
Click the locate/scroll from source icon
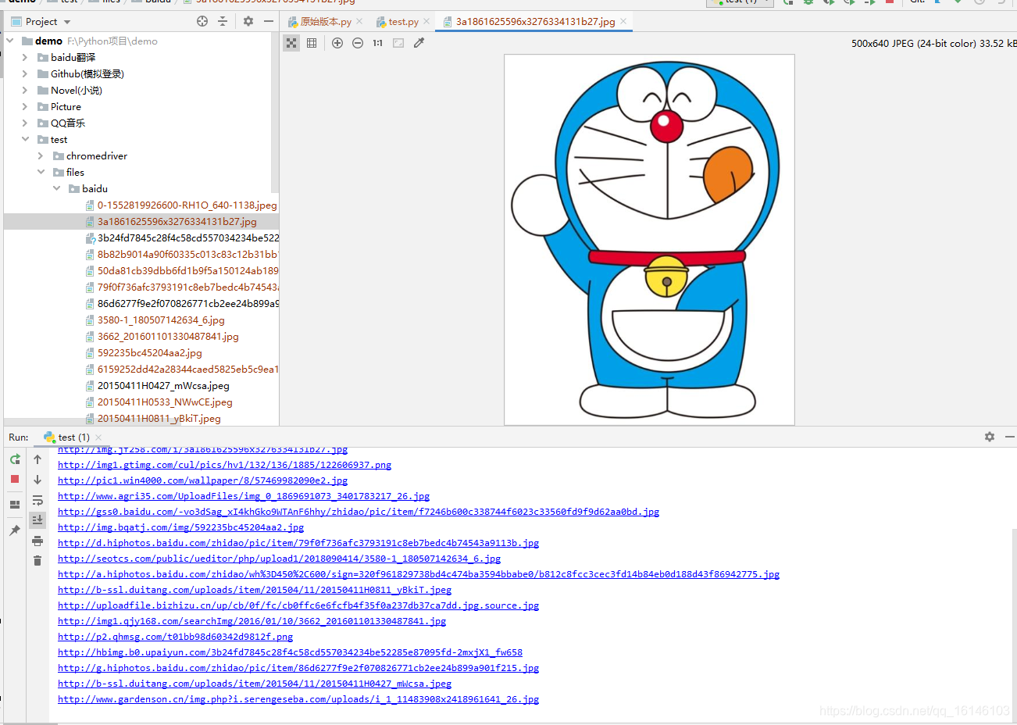click(x=202, y=21)
